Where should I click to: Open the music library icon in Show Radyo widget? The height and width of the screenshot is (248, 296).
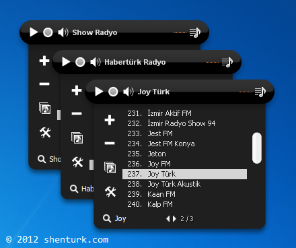click(x=45, y=108)
